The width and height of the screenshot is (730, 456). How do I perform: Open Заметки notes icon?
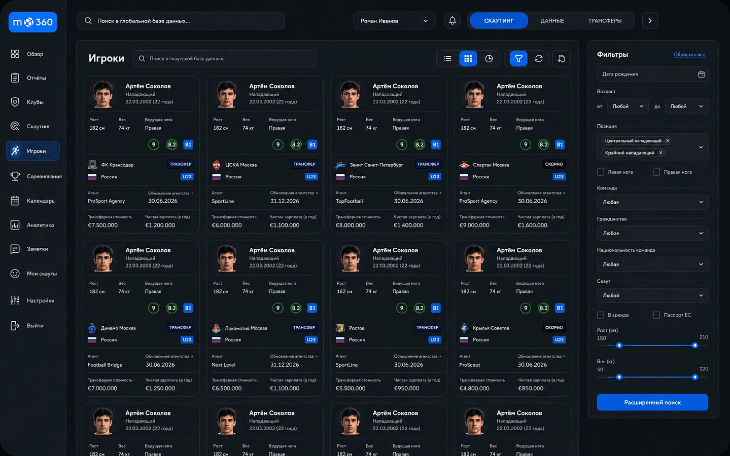[x=15, y=249]
